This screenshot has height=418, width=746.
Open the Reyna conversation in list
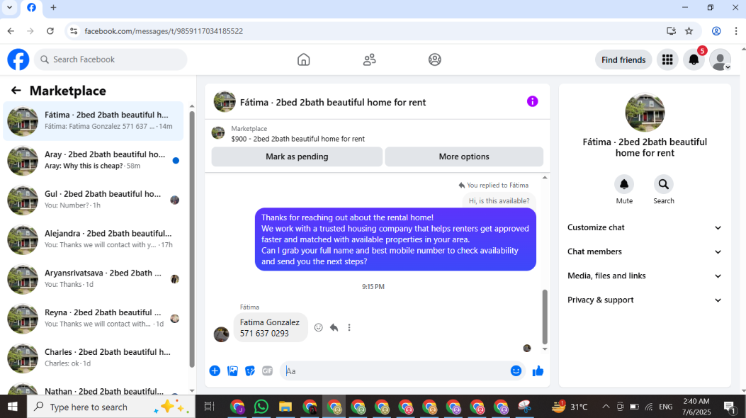point(94,318)
